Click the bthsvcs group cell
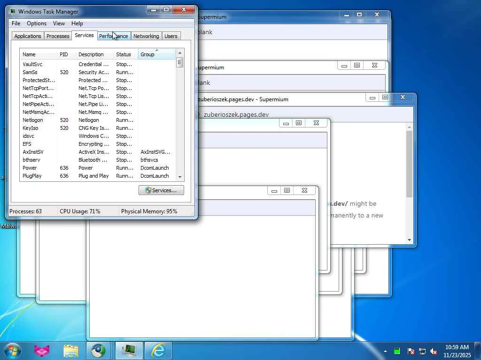 (x=149, y=160)
